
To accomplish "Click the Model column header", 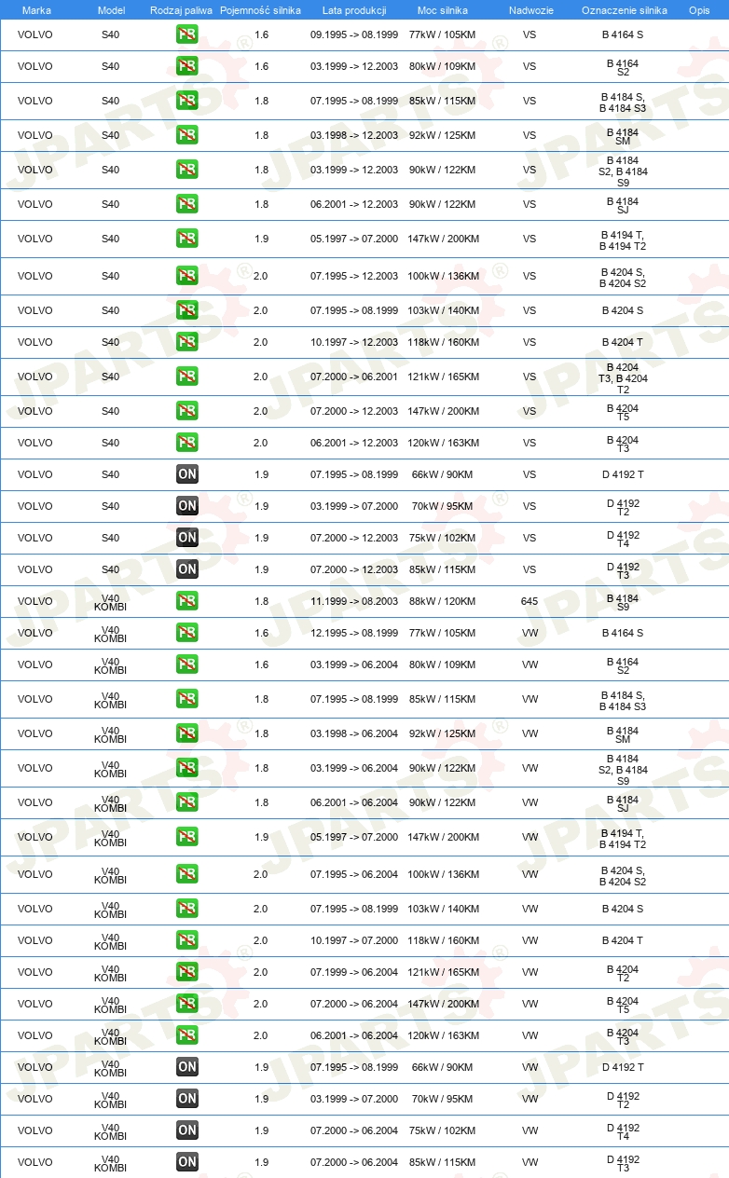I will tap(111, 10).
